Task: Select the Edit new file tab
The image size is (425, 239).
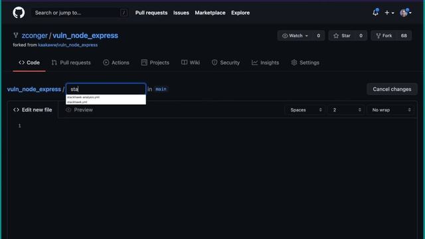Action: click(x=33, y=110)
